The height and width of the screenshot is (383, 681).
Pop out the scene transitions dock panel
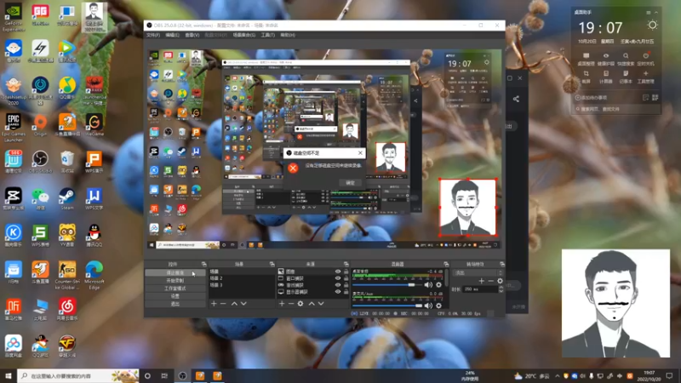(502, 264)
